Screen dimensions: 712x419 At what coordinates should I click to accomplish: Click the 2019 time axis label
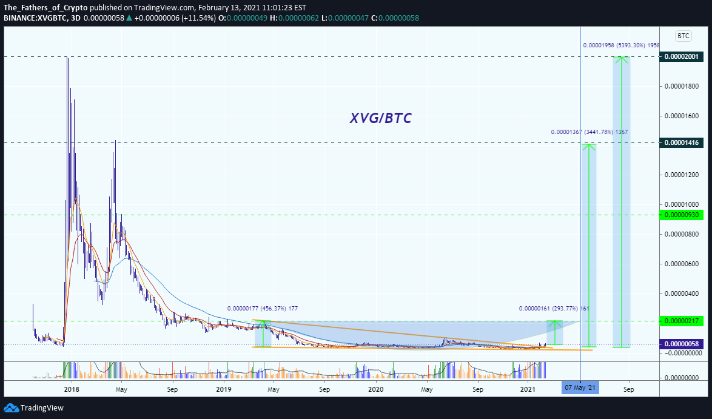click(224, 389)
